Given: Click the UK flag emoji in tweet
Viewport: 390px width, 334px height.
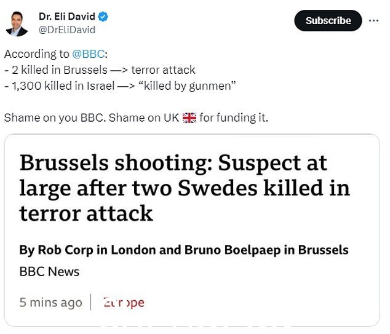Looking at the screenshot, I should click(x=189, y=118).
